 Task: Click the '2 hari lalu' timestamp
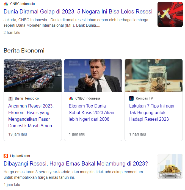(x=12, y=33)
